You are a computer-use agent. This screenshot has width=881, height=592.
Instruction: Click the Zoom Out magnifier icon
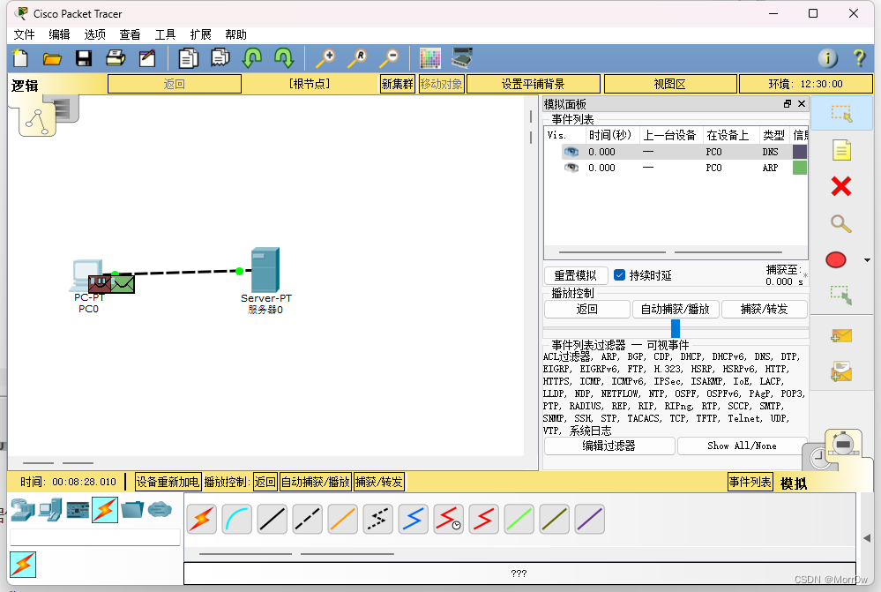(x=389, y=58)
